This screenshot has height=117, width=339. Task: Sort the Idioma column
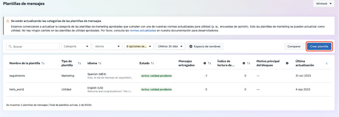(x=100, y=63)
